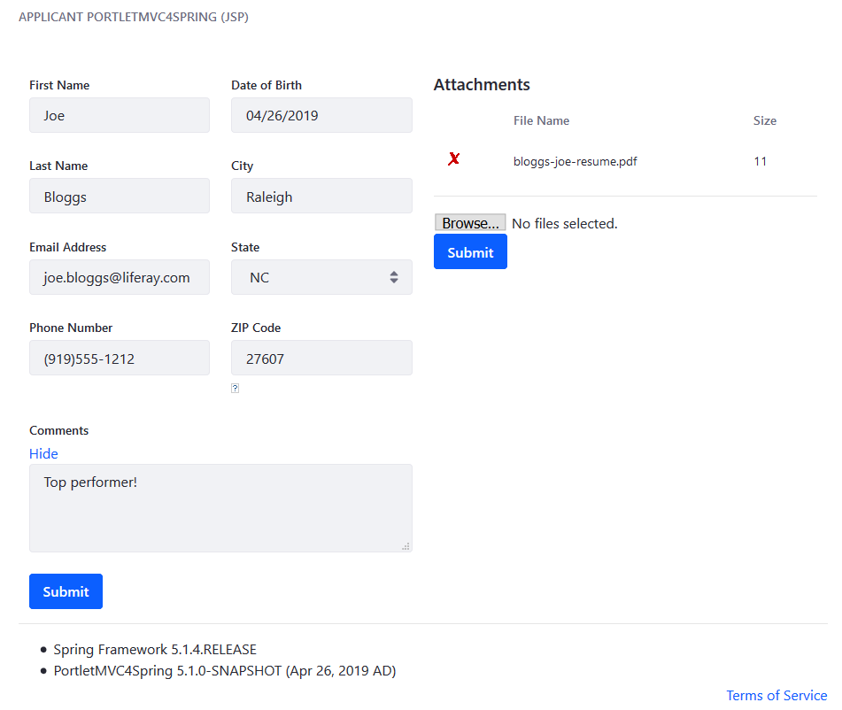Screen dimensions: 842x710
Task: Click the ZIP Code label
Action: click(x=256, y=328)
